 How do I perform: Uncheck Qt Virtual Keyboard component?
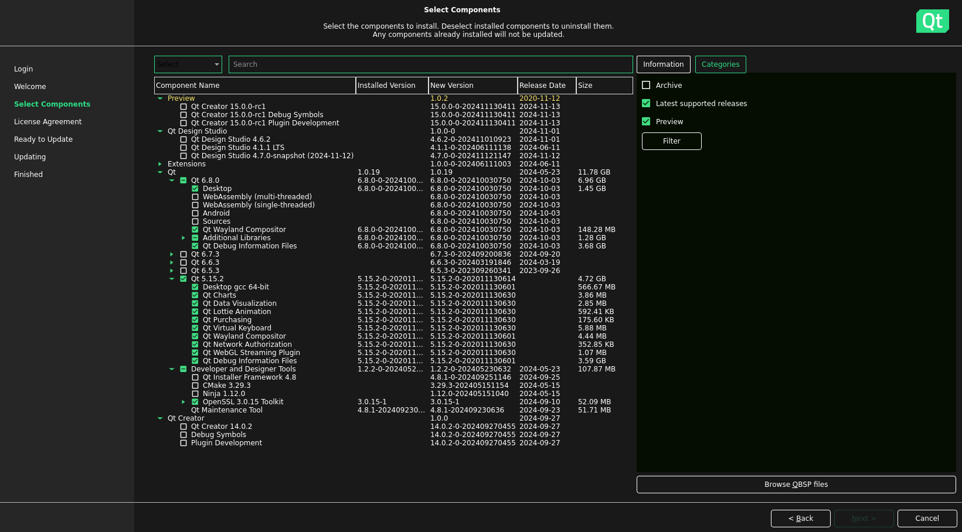click(195, 328)
